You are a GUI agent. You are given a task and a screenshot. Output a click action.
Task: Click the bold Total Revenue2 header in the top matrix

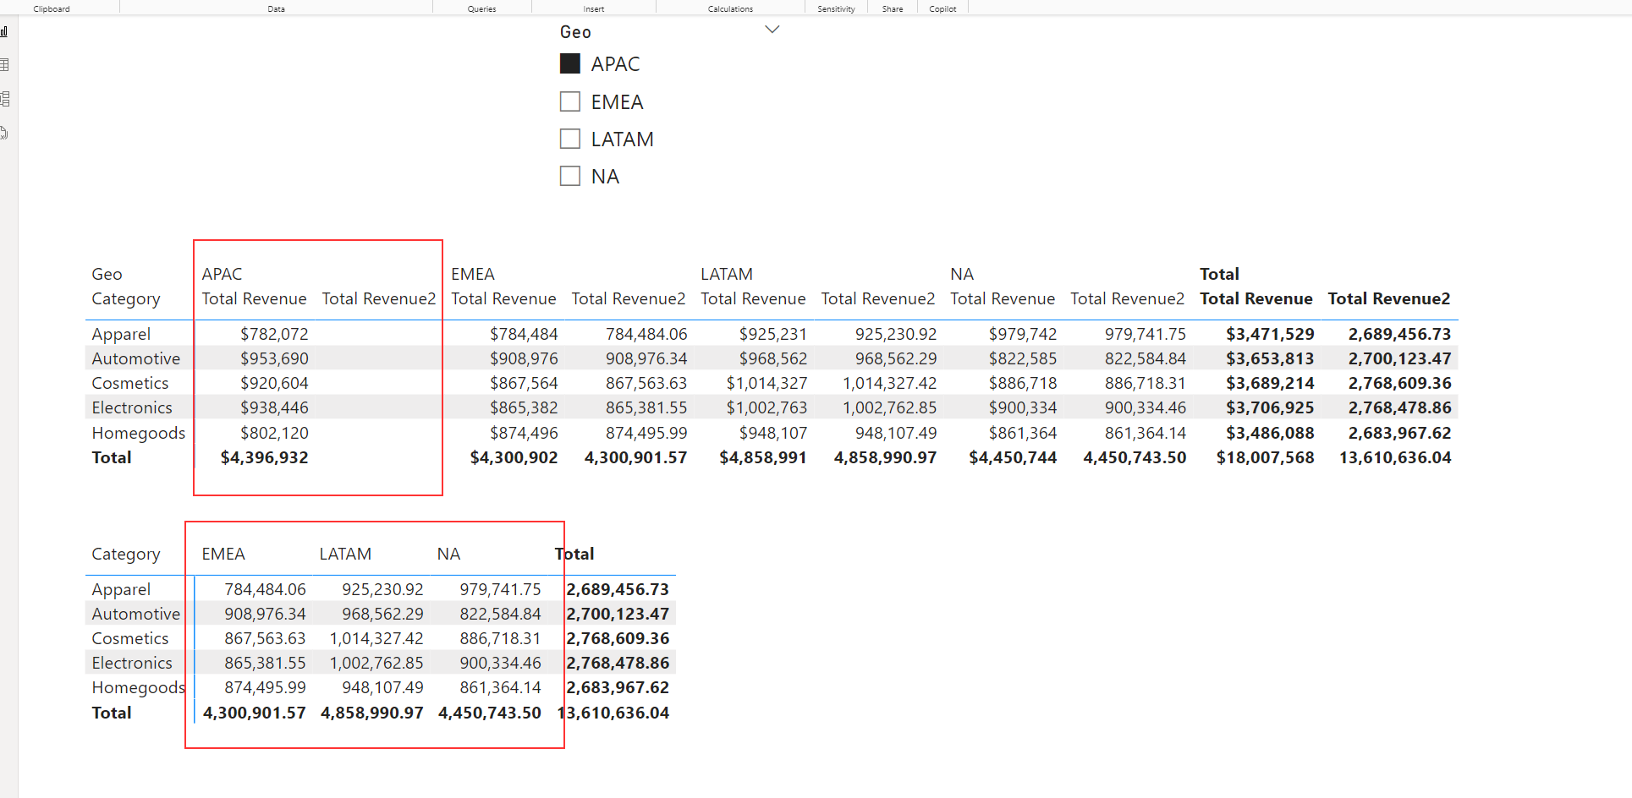click(1389, 298)
